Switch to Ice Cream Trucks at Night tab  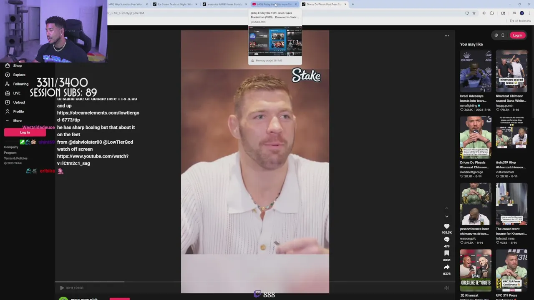tap(175, 4)
